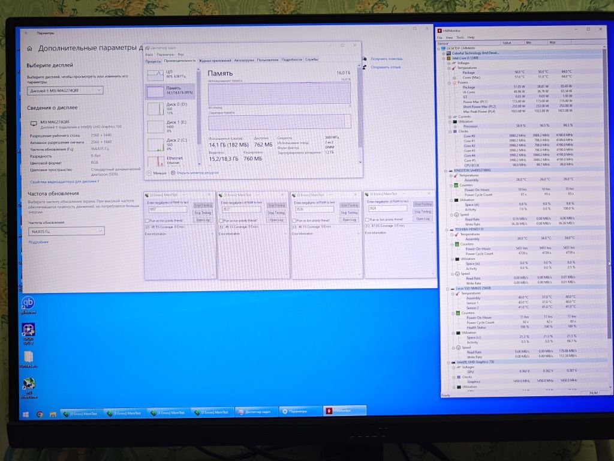This screenshot has height=461, width=614.
Task: Click the Colorful Technology motherboard icon
Action: (449, 53)
